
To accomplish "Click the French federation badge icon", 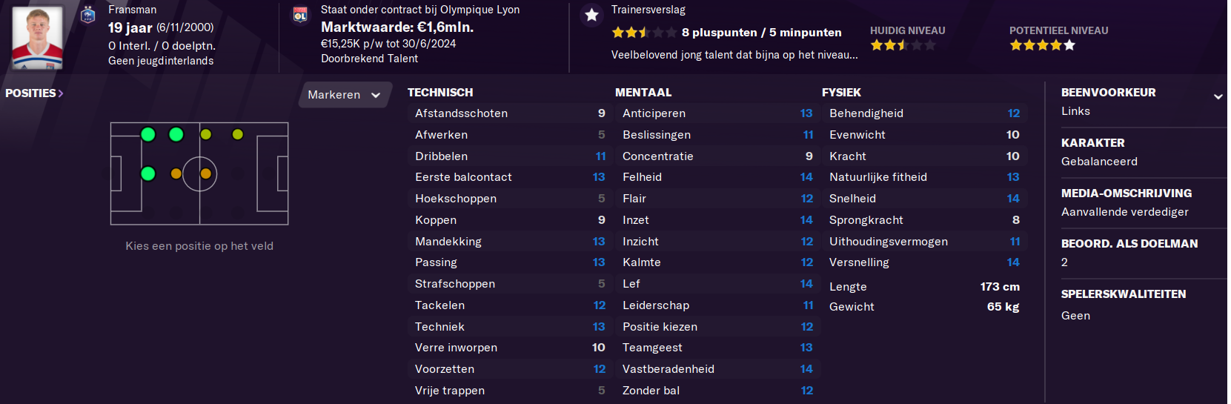I will pyautogui.click(x=88, y=15).
